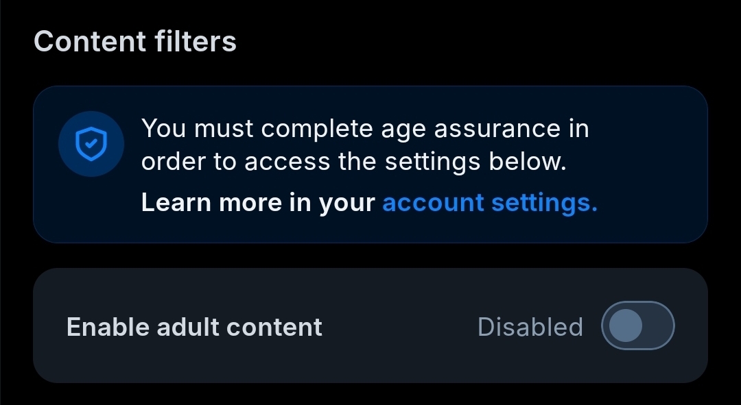Click the Content filters heading
Viewport: 741px width, 405px height.
tap(135, 41)
